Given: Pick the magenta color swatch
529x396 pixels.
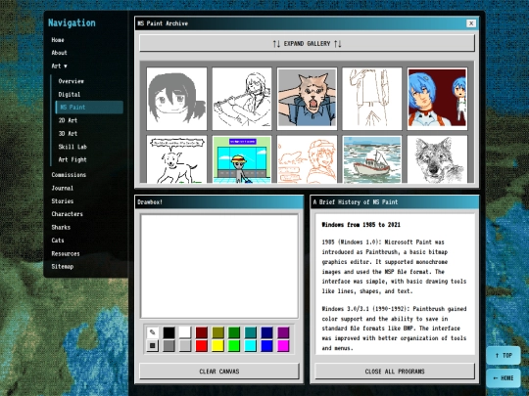Looking at the screenshot, I should [283, 345].
